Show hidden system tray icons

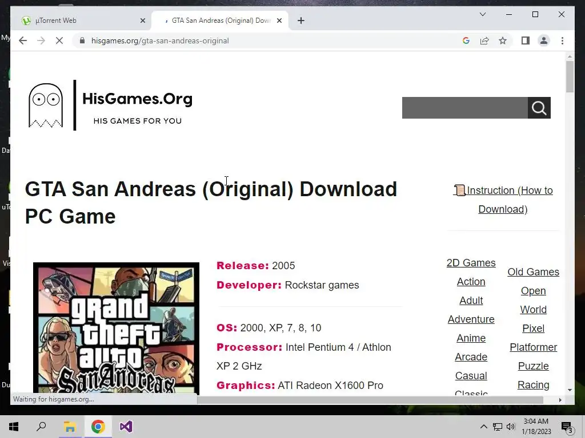[483, 427]
